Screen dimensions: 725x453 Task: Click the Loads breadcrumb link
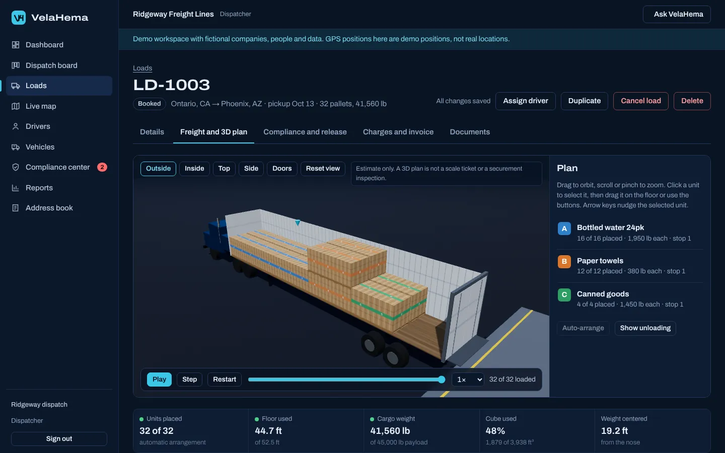point(142,68)
